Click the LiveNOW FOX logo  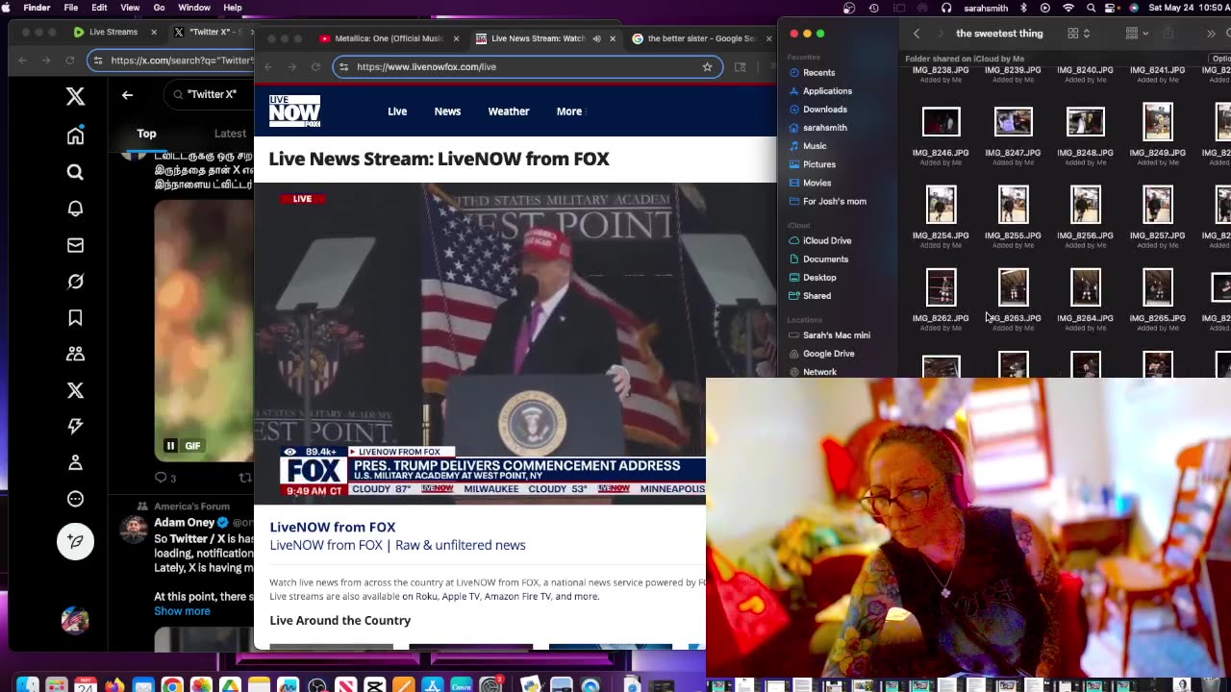[x=294, y=111]
